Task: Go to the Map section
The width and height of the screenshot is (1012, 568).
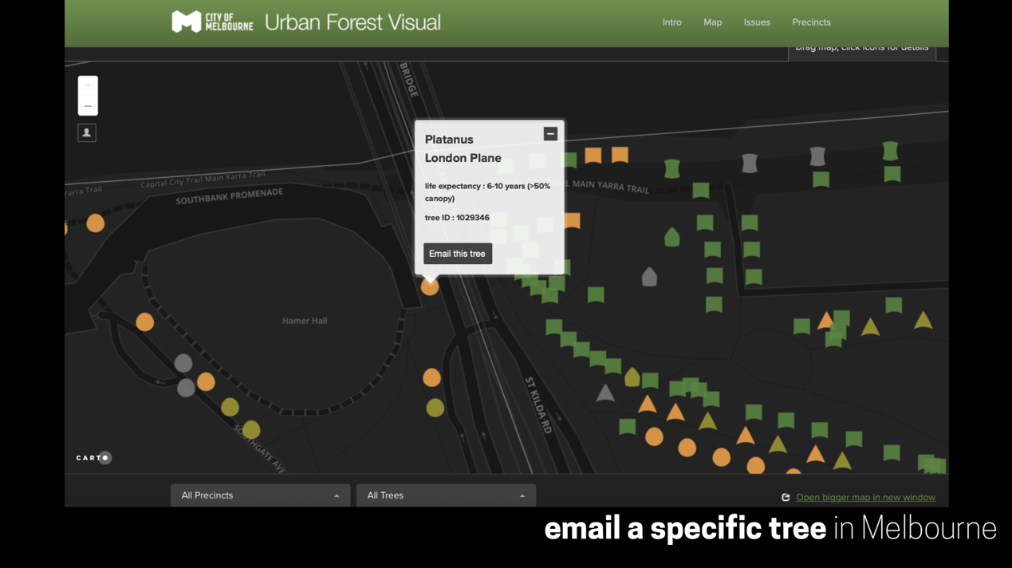Action: point(713,22)
